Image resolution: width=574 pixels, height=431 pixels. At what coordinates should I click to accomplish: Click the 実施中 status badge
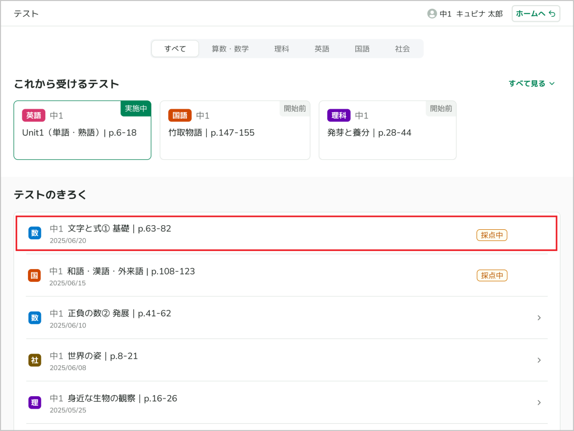[136, 108]
